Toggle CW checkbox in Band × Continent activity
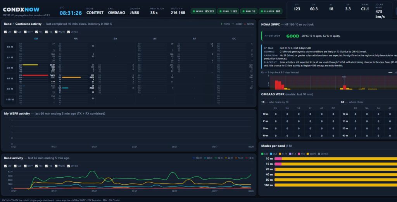The image size is (397, 202). tap(5, 32)
